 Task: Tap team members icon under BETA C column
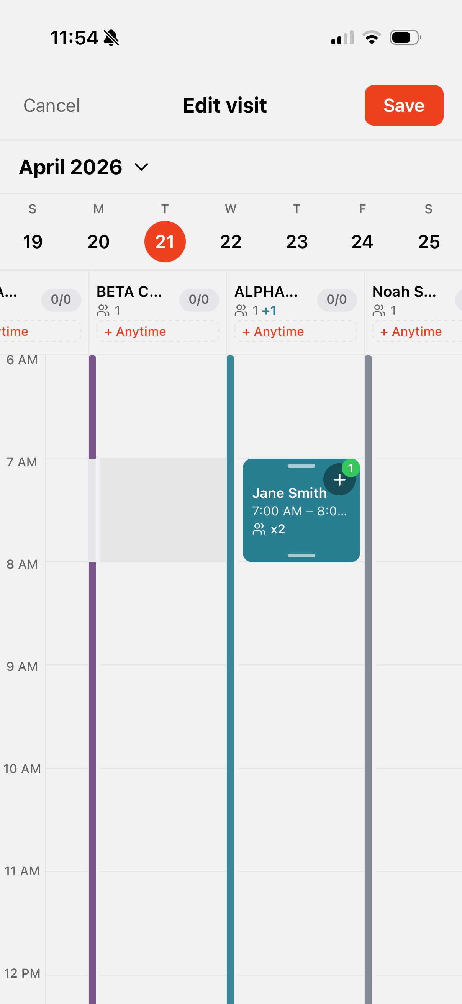(x=103, y=310)
